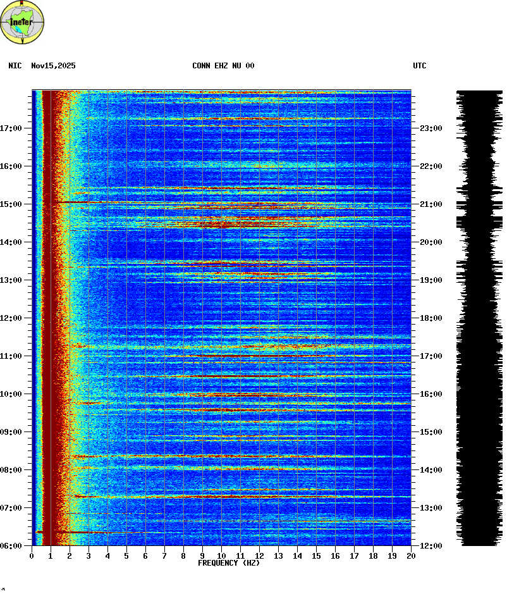Click the 15 Hz frequency tick label
The image size is (507, 596).
[316, 556]
